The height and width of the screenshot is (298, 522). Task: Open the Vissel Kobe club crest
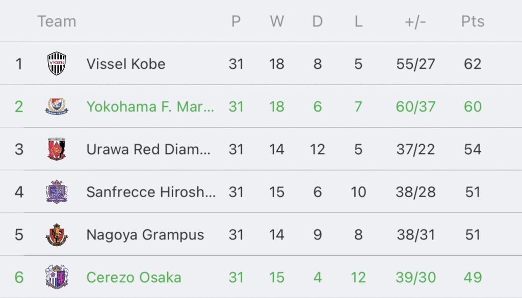[57, 64]
